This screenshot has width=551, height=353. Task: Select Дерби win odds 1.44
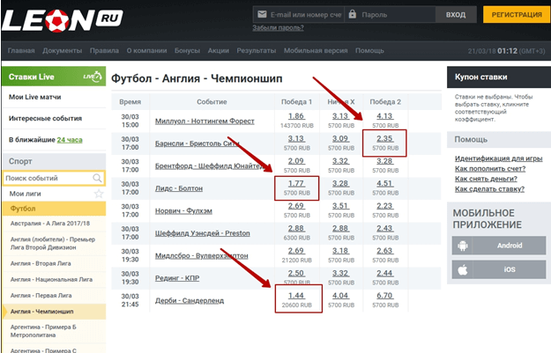[296, 296]
